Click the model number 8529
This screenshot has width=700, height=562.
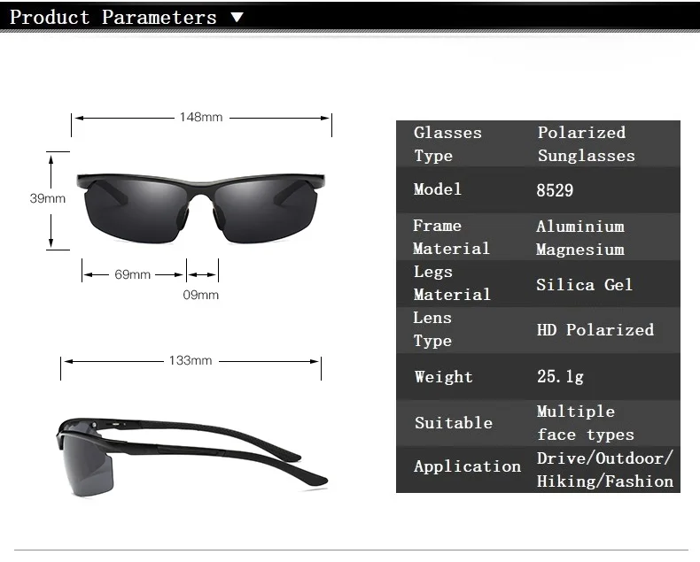pyautogui.click(x=555, y=190)
